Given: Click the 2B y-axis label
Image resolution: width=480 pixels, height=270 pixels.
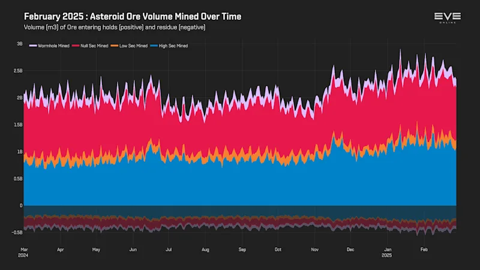Looking at the screenshot, I should [20, 98].
